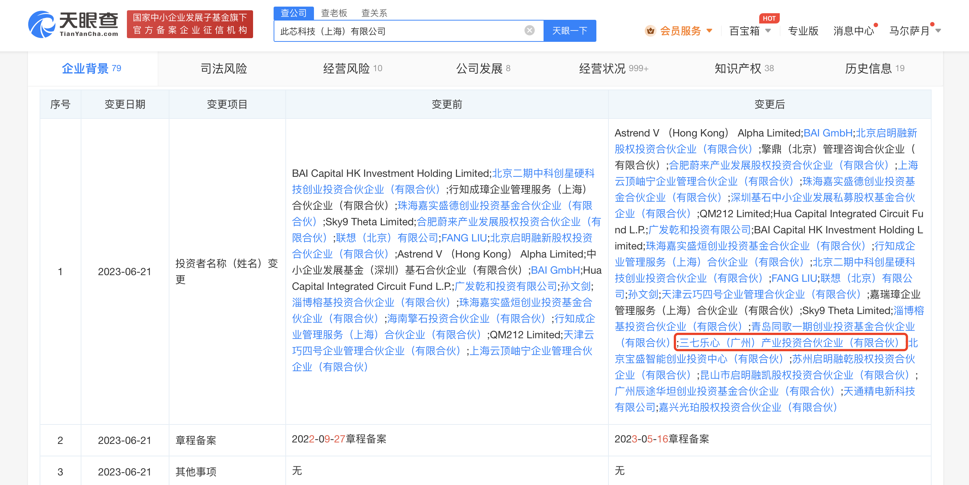The width and height of the screenshot is (969, 485).
Task: Click the 2023-06-21 date in row 1
Action: (x=124, y=271)
